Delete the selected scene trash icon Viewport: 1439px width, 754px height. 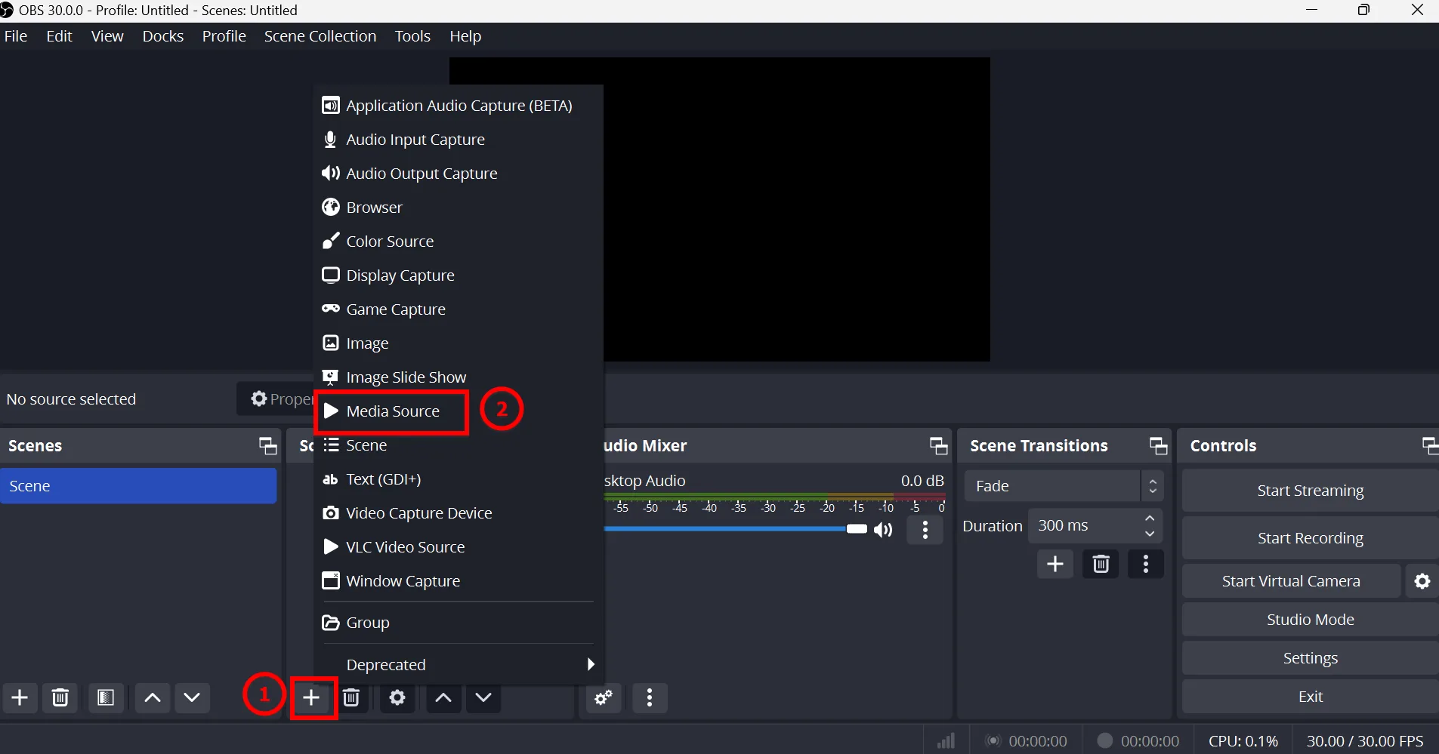(60, 697)
